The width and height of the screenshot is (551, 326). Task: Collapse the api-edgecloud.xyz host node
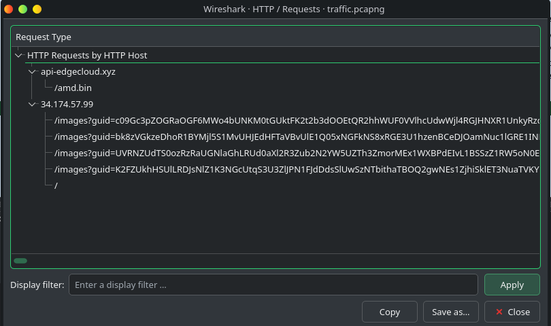32,71
